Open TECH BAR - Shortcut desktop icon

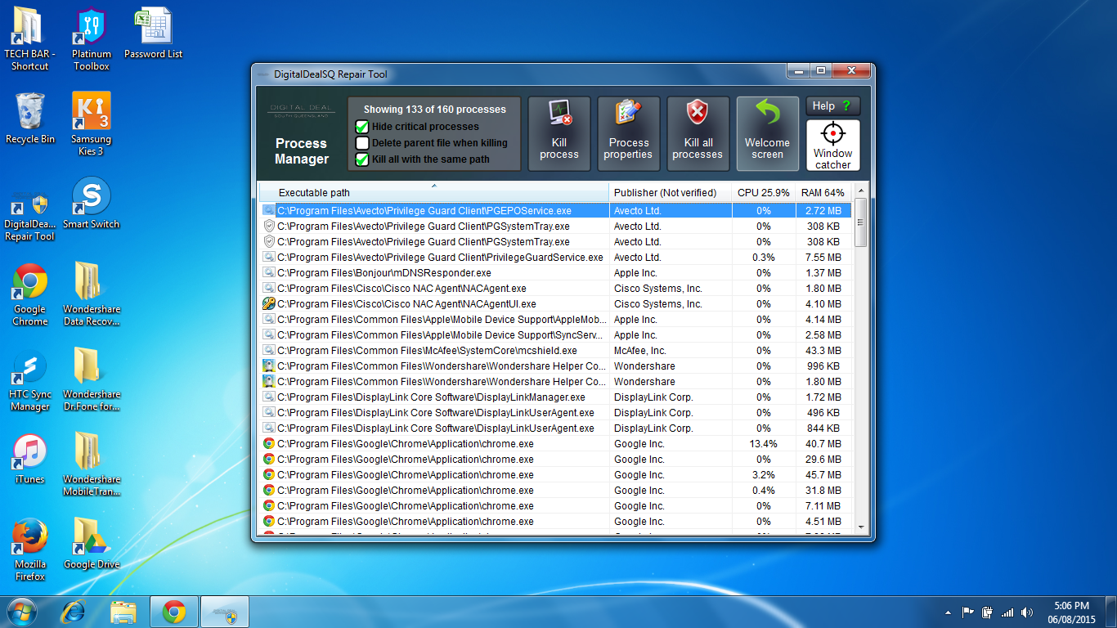point(30,39)
